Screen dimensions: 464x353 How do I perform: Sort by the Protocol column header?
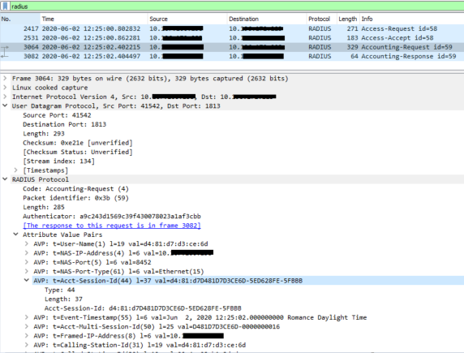(x=321, y=19)
